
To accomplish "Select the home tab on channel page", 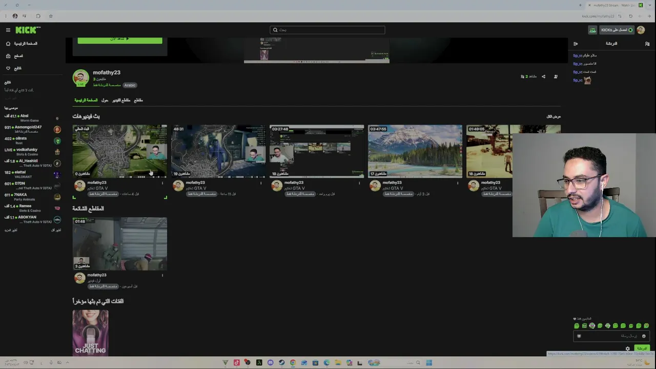I will (x=86, y=100).
